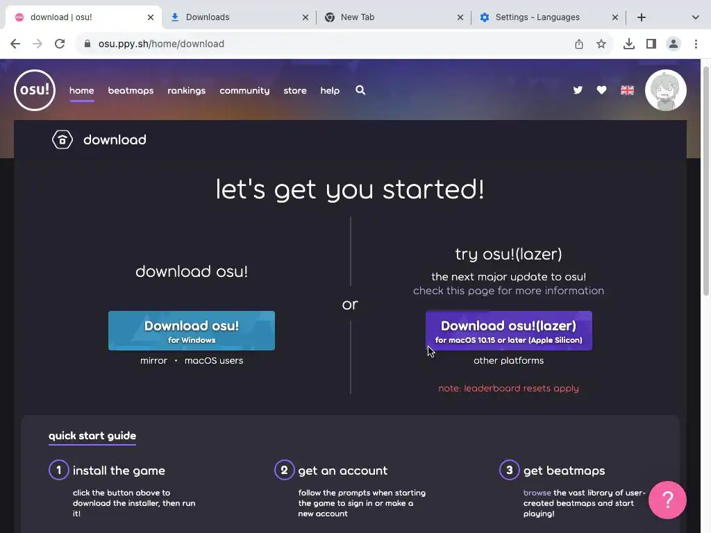Expand the tab search chevron
711x533 pixels.
click(x=696, y=17)
